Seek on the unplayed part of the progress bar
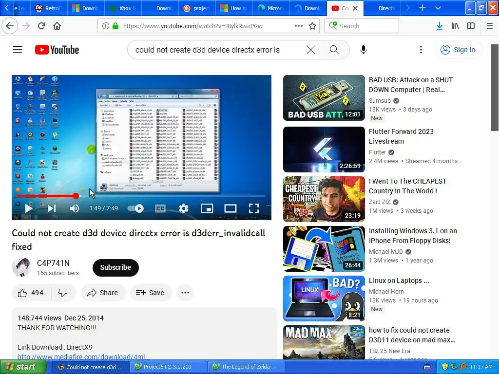 pyautogui.click(x=172, y=196)
